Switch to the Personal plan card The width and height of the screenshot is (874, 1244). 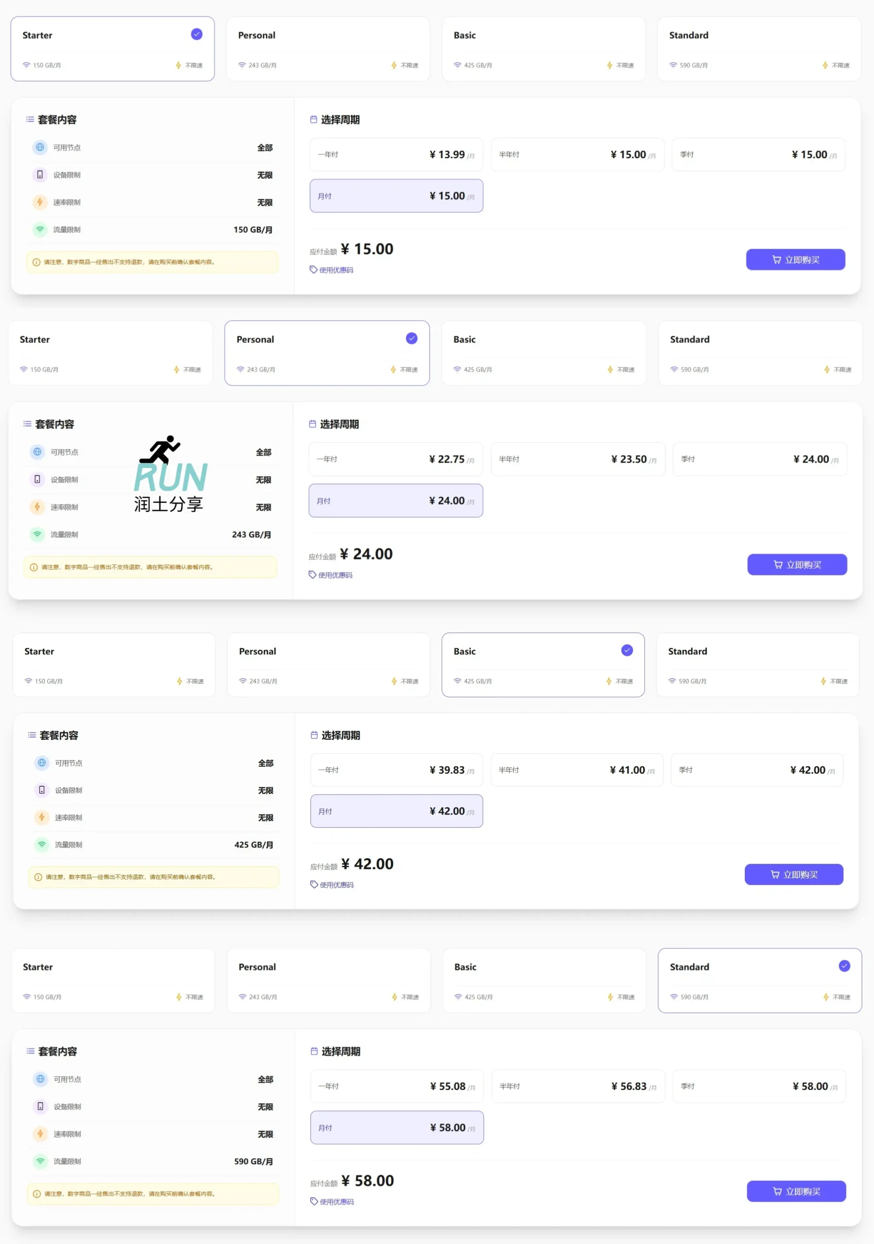coord(327,353)
